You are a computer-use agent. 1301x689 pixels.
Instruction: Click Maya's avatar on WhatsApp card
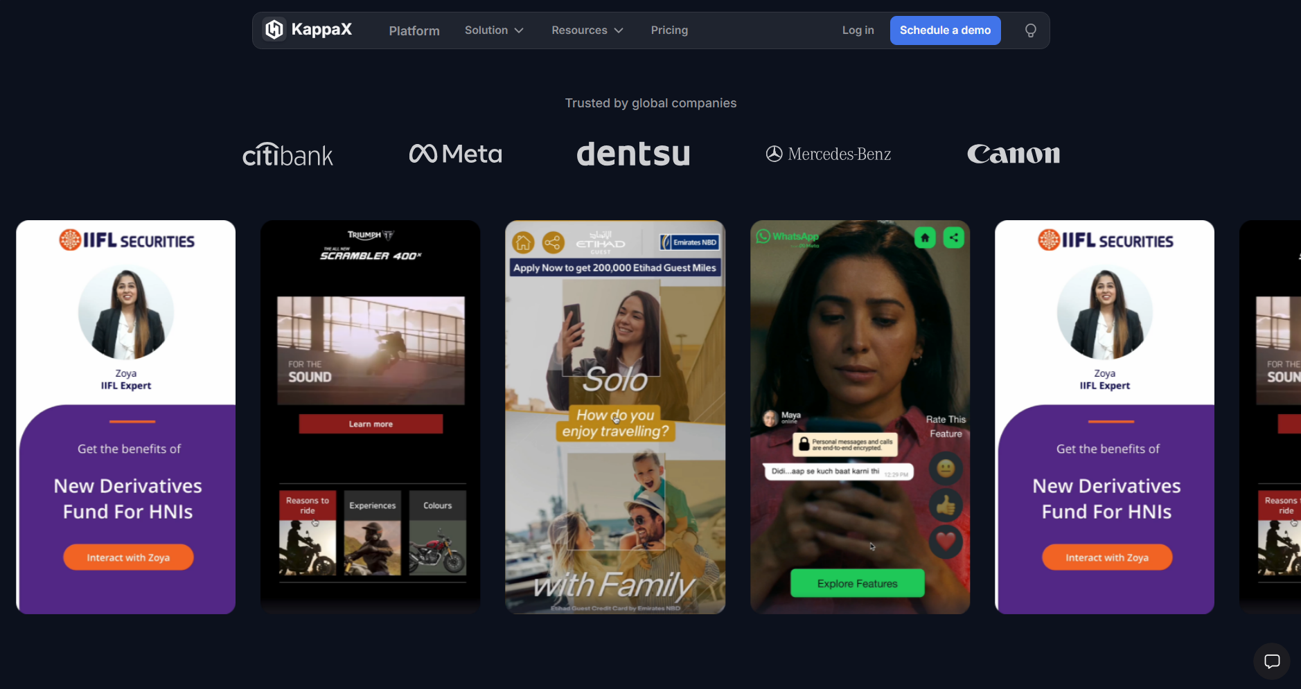pyautogui.click(x=770, y=418)
